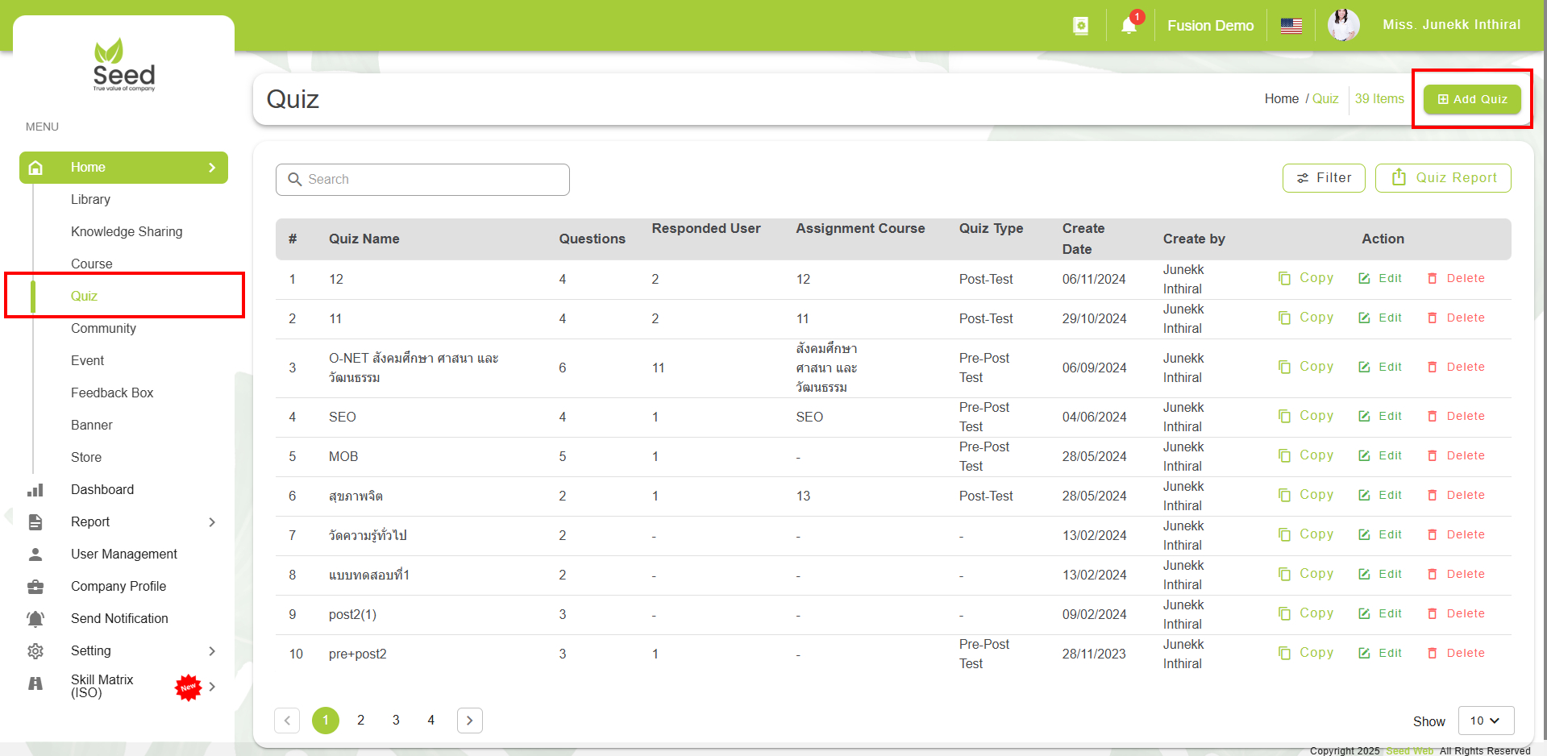Click the quiz Search input field
Viewport: 1547px width, 756px height.
422,180
